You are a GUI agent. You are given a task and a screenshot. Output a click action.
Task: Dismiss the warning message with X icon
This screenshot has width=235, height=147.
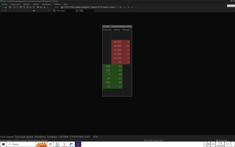click(x=125, y=7)
